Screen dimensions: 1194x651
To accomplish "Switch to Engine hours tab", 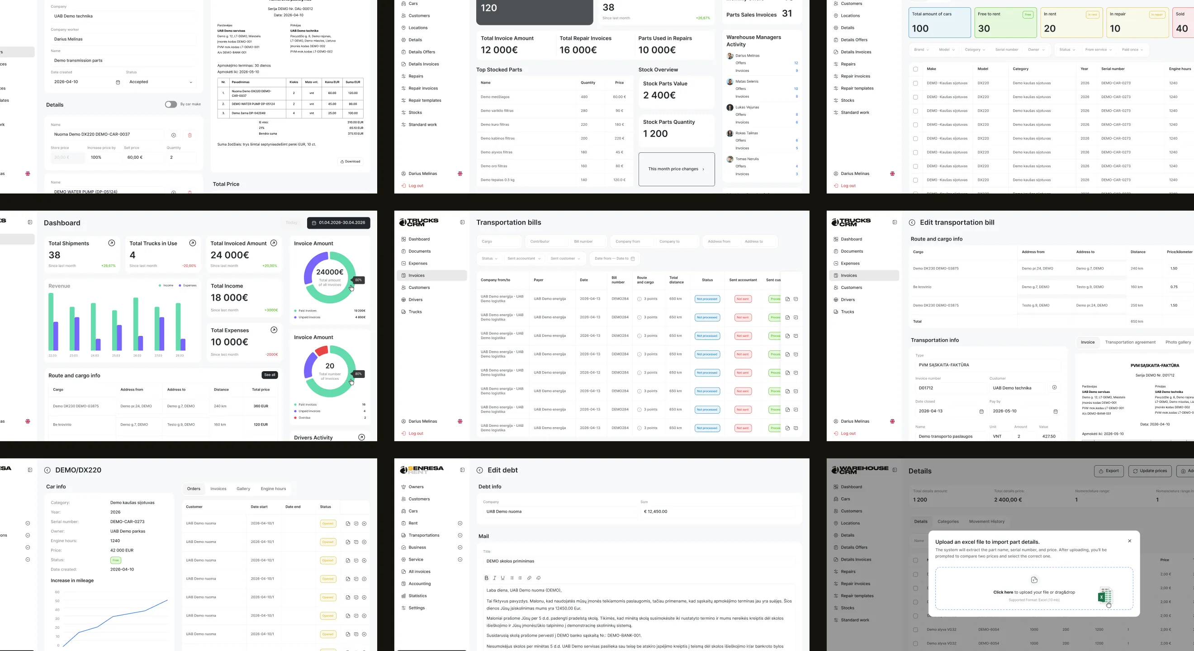I will (x=273, y=489).
